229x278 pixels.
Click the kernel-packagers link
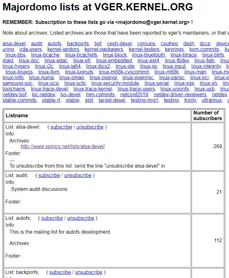[104, 49]
